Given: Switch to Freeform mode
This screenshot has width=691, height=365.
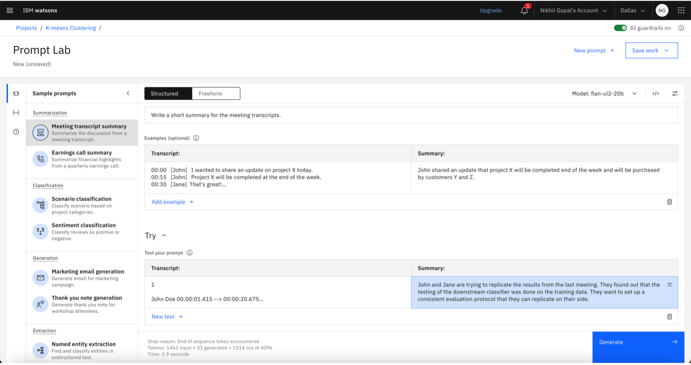Looking at the screenshot, I should [x=216, y=94].
